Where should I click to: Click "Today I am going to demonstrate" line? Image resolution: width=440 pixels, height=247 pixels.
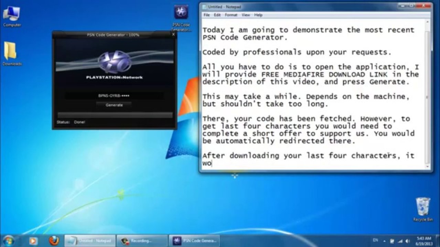tap(308, 30)
